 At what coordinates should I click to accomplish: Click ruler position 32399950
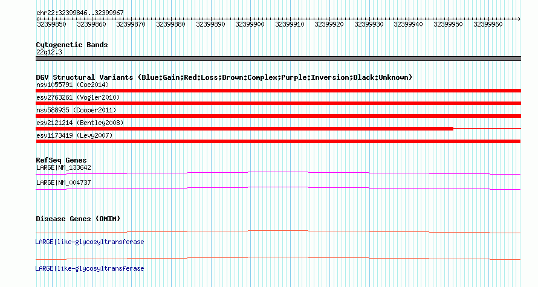(x=448, y=24)
